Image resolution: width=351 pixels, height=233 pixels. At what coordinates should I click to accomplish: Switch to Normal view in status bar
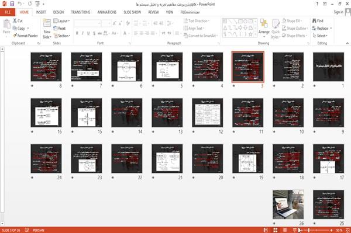tap(266, 230)
